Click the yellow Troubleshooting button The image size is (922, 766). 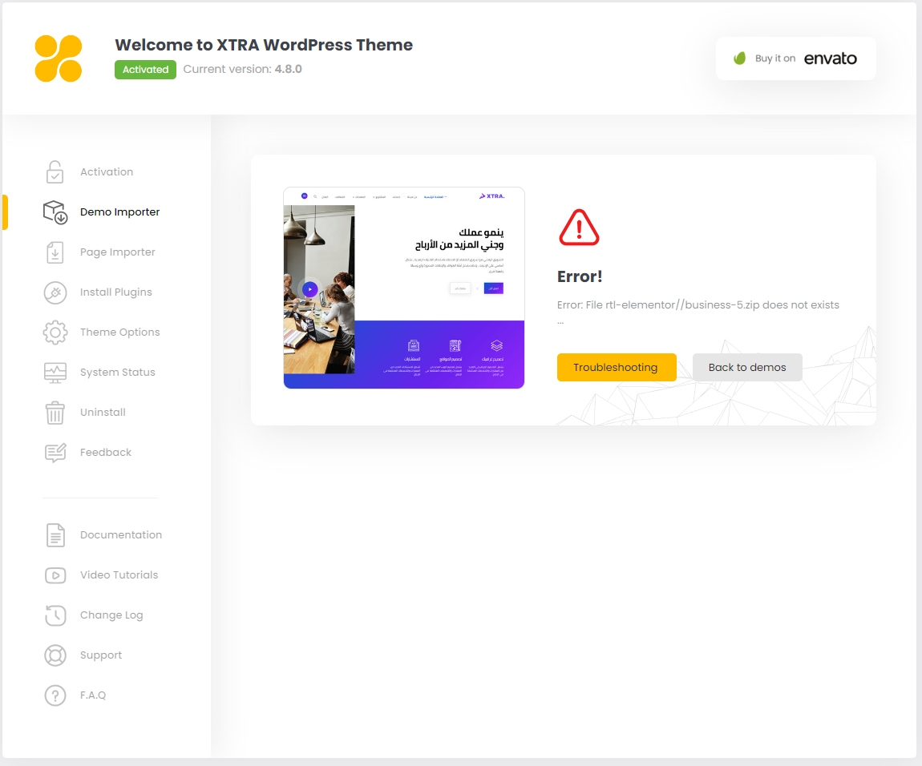click(617, 368)
